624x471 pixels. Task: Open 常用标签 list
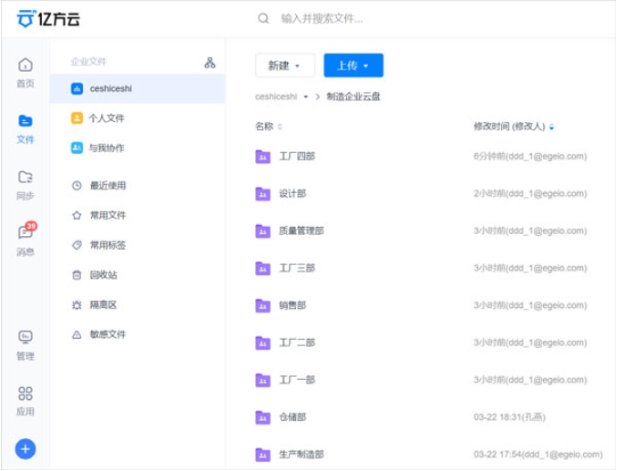[107, 245]
